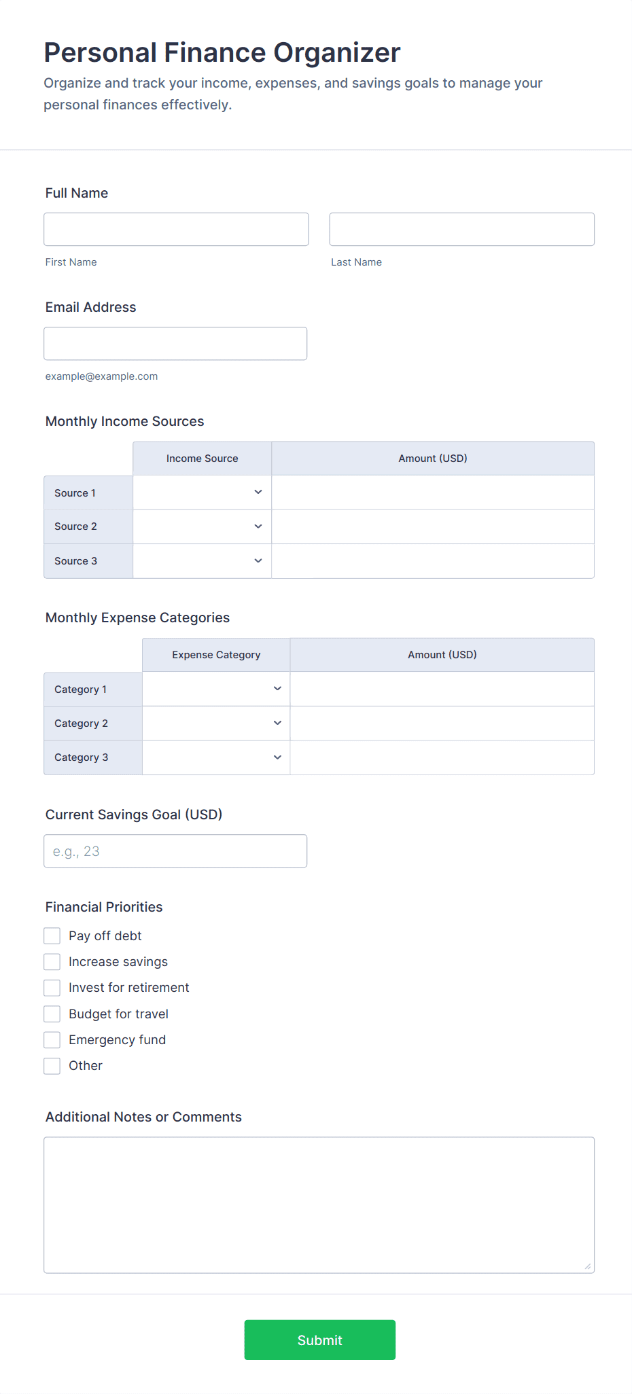Screen dimensions: 632x1394
Task: Submit the finance organizer form
Action: [x=319, y=1340]
